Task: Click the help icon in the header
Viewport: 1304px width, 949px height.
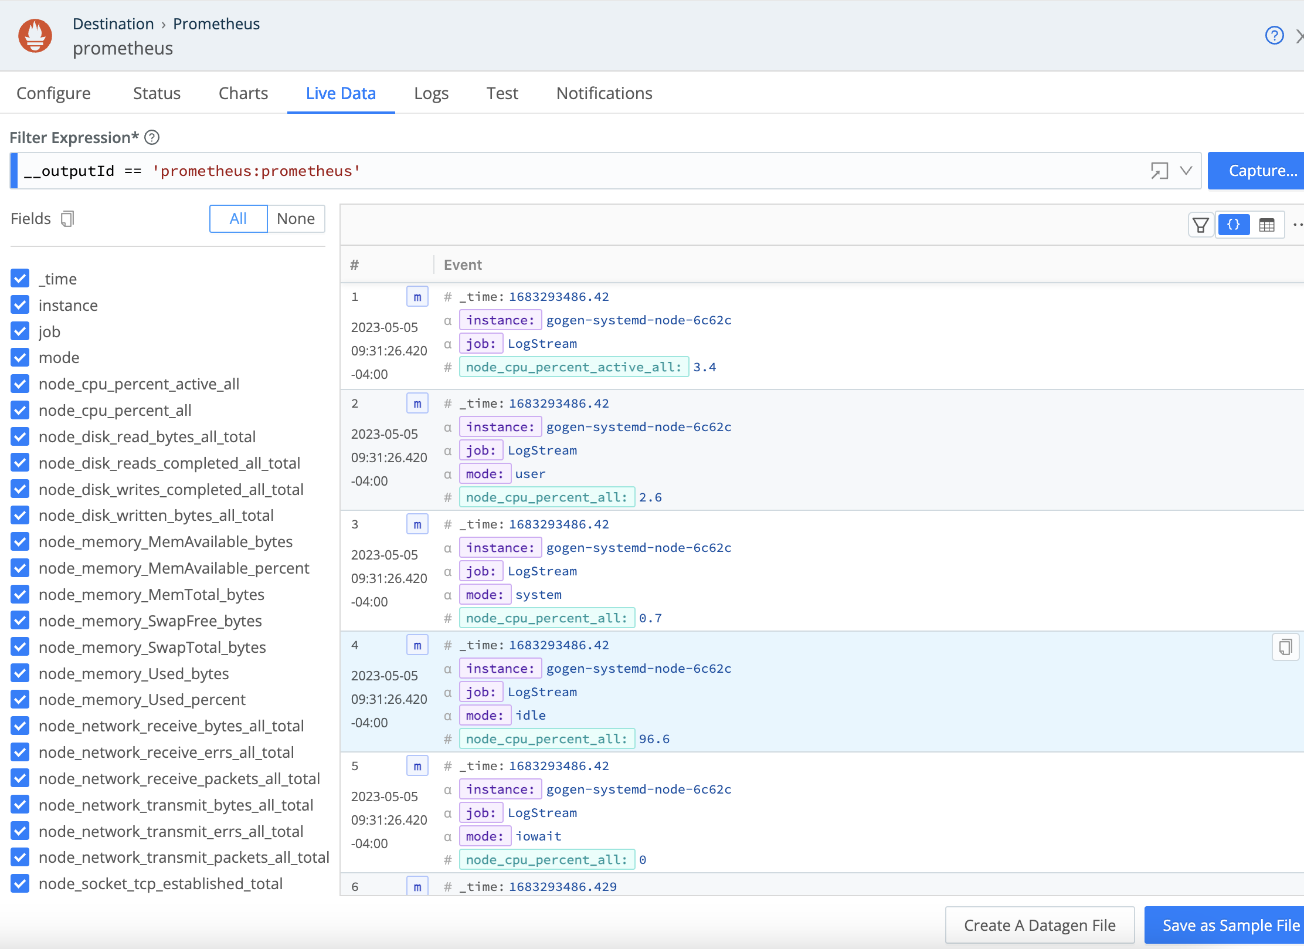Action: tap(1274, 36)
